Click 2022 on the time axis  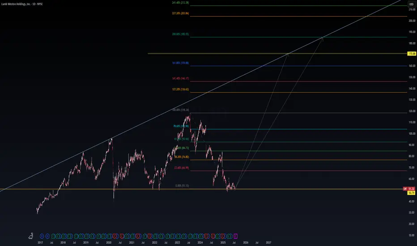(x=154, y=242)
